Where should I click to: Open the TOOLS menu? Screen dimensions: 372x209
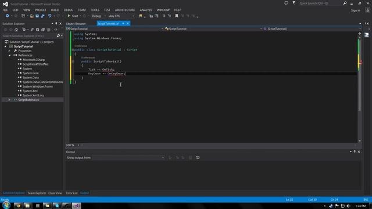pos(95,10)
